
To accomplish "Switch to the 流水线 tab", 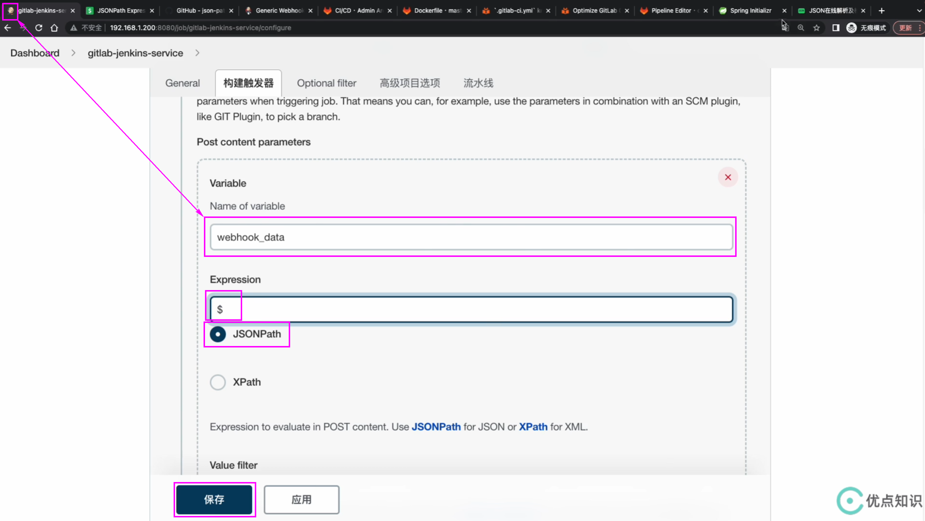I will click(478, 83).
